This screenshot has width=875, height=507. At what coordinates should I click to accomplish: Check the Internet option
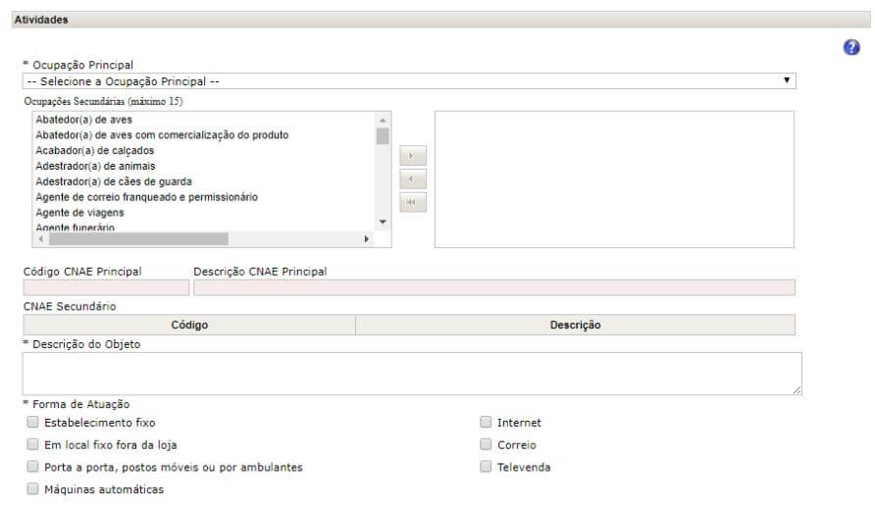coord(486,423)
